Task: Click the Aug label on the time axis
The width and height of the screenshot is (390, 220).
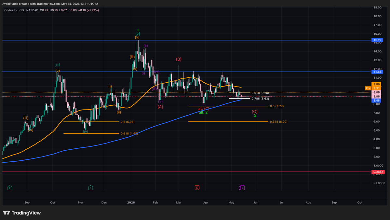Action: point(308,203)
